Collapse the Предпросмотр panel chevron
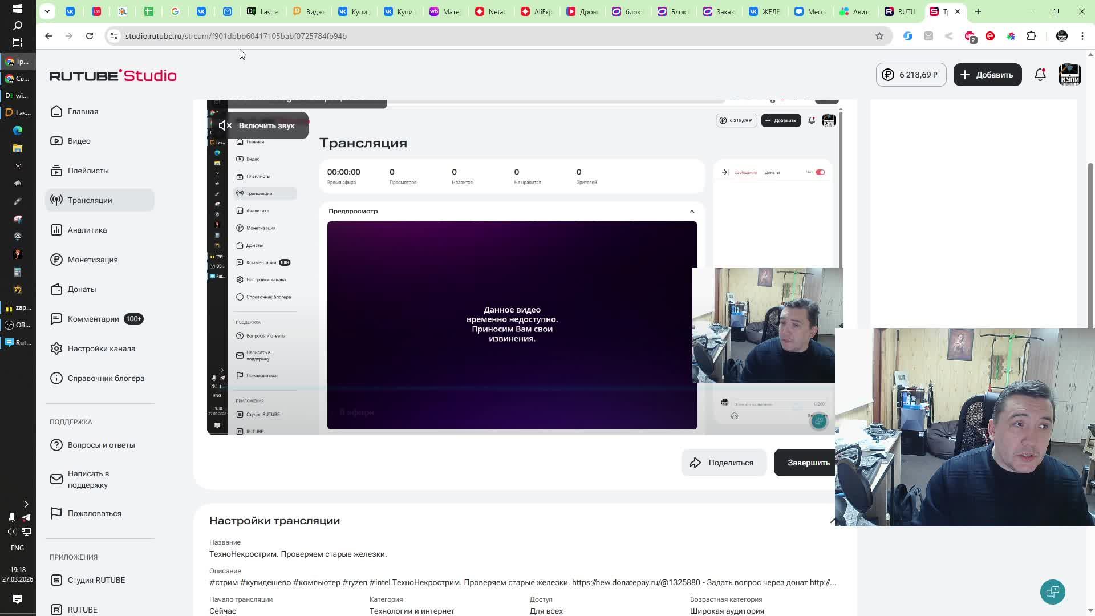Viewport: 1095px width, 616px height. tap(692, 212)
